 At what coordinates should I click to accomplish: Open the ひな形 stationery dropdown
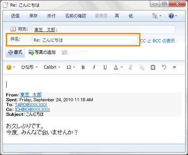pos(29,67)
